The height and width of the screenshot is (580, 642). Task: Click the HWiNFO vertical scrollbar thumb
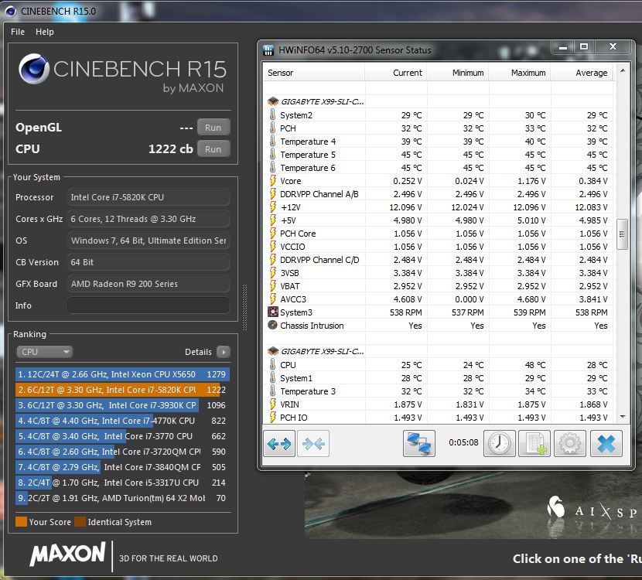pyautogui.click(x=622, y=234)
